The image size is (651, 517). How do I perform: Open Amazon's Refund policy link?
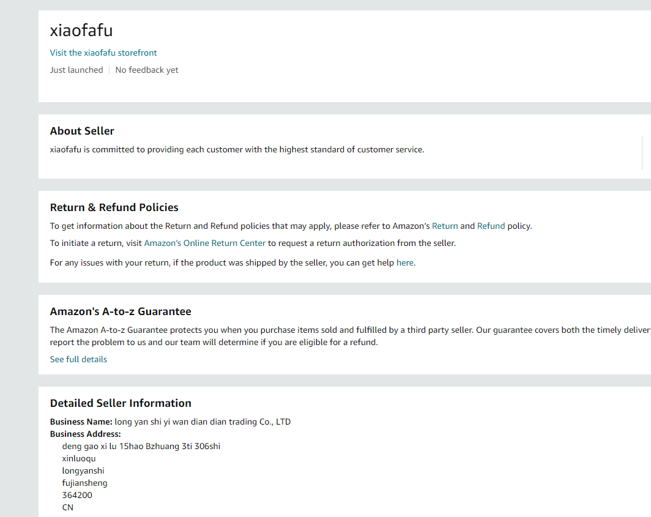(491, 226)
